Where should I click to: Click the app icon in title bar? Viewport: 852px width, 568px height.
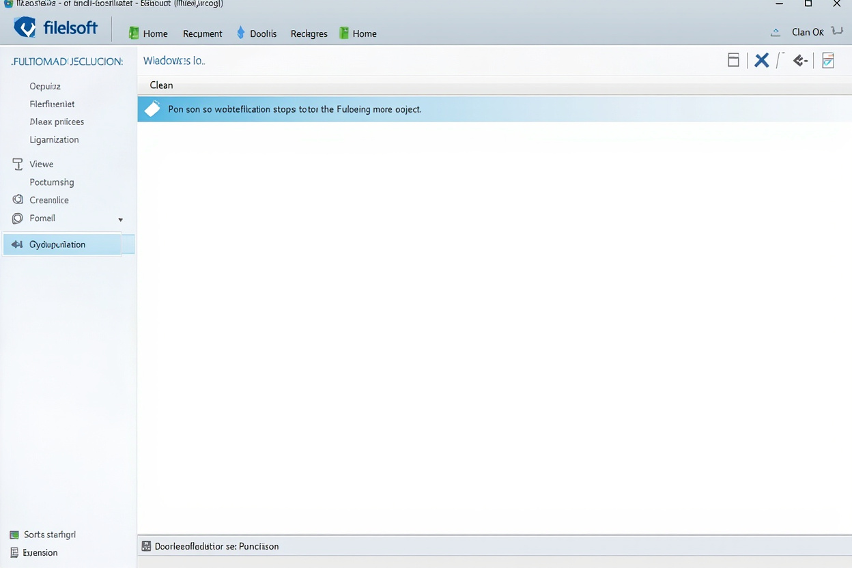pos(8,4)
